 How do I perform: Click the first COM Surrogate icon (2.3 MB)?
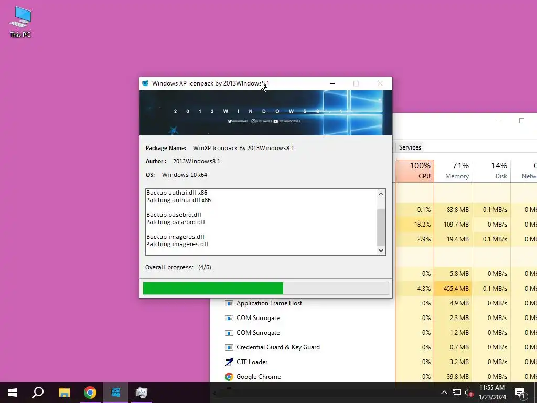point(229,318)
